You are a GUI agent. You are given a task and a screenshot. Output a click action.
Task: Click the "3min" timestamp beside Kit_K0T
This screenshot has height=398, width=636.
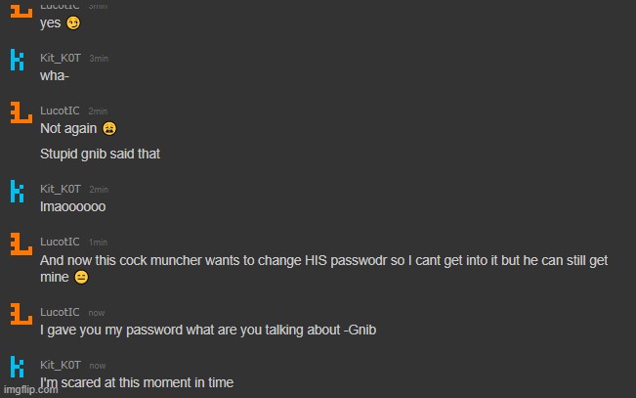[99, 59]
